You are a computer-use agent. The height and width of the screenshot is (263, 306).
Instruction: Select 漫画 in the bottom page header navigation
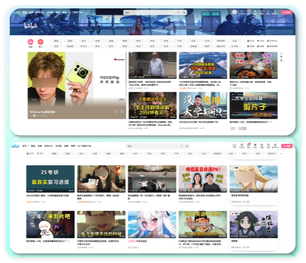[66, 146]
